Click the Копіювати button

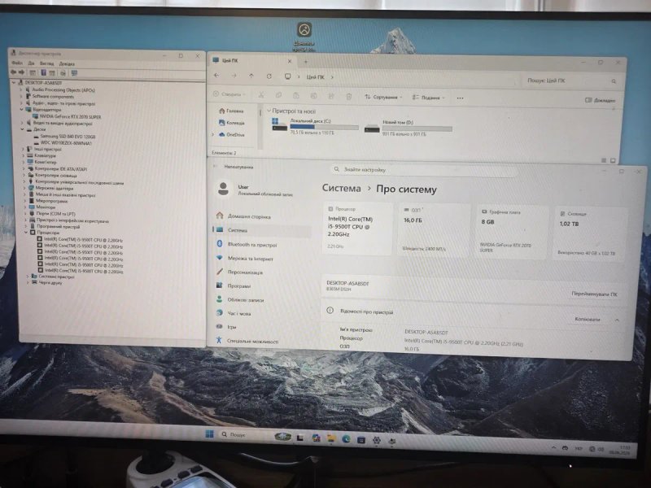tap(588, 319)
